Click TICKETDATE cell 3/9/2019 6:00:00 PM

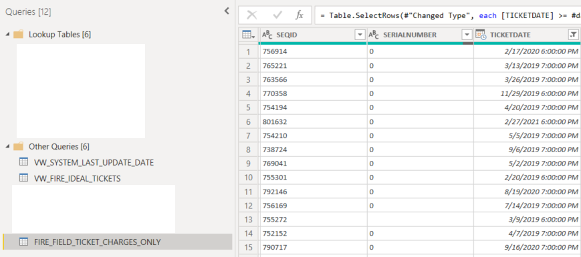(x=528, y=220)
